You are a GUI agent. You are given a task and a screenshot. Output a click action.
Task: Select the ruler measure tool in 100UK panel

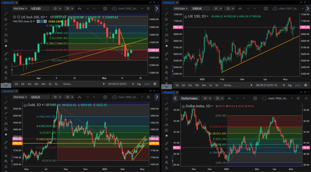(x=167, y=54)
